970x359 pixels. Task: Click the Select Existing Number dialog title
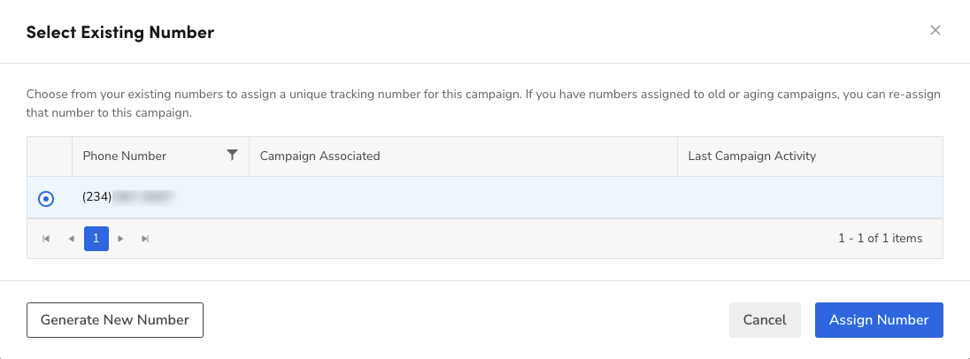click(120, 33)
